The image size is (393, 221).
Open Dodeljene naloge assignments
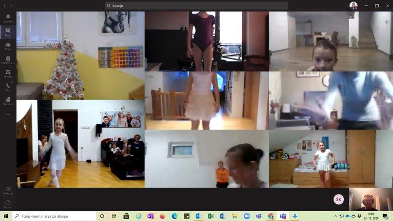tap(8, 60)
